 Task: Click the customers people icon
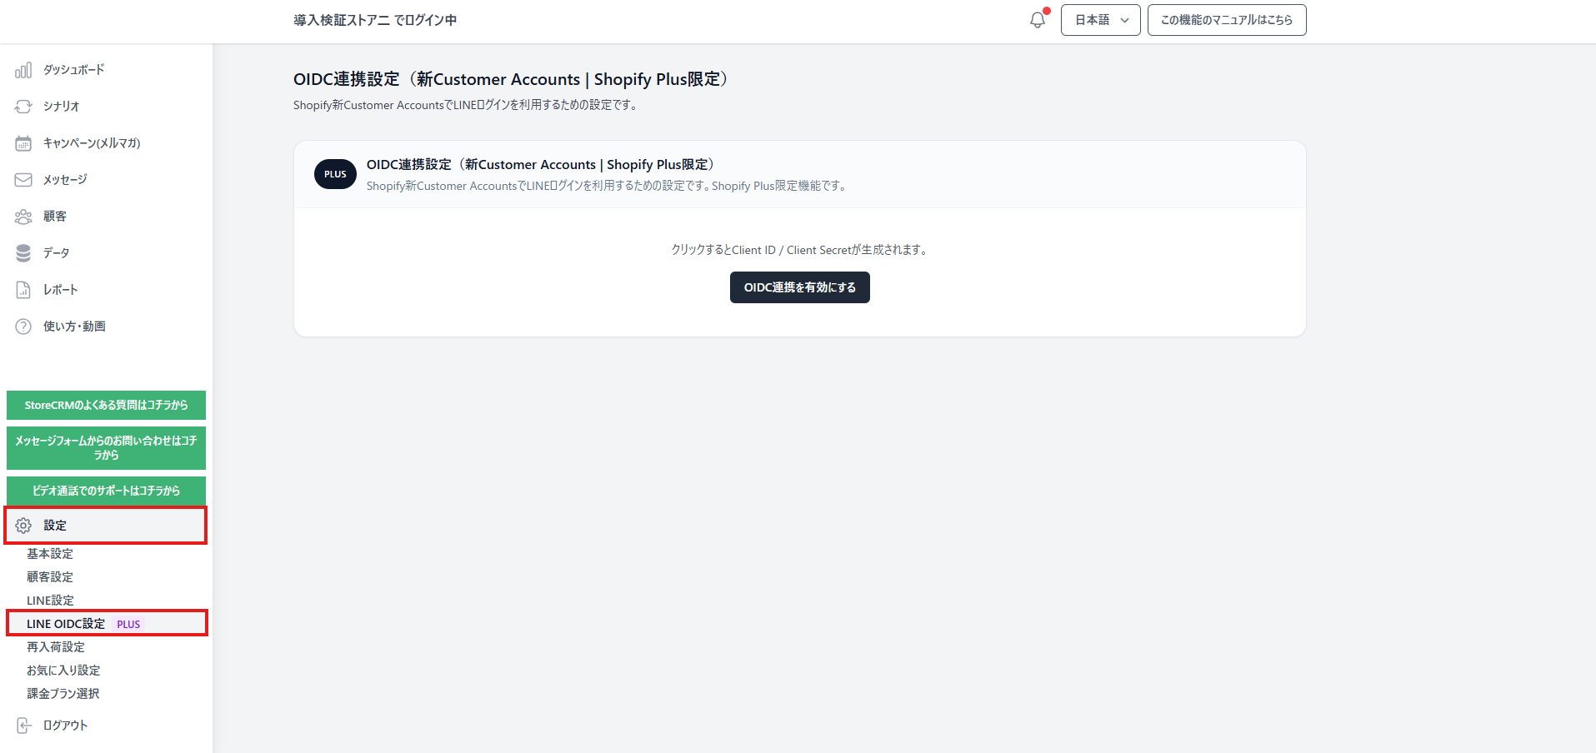pyautogui.click(x=23, y=217)
